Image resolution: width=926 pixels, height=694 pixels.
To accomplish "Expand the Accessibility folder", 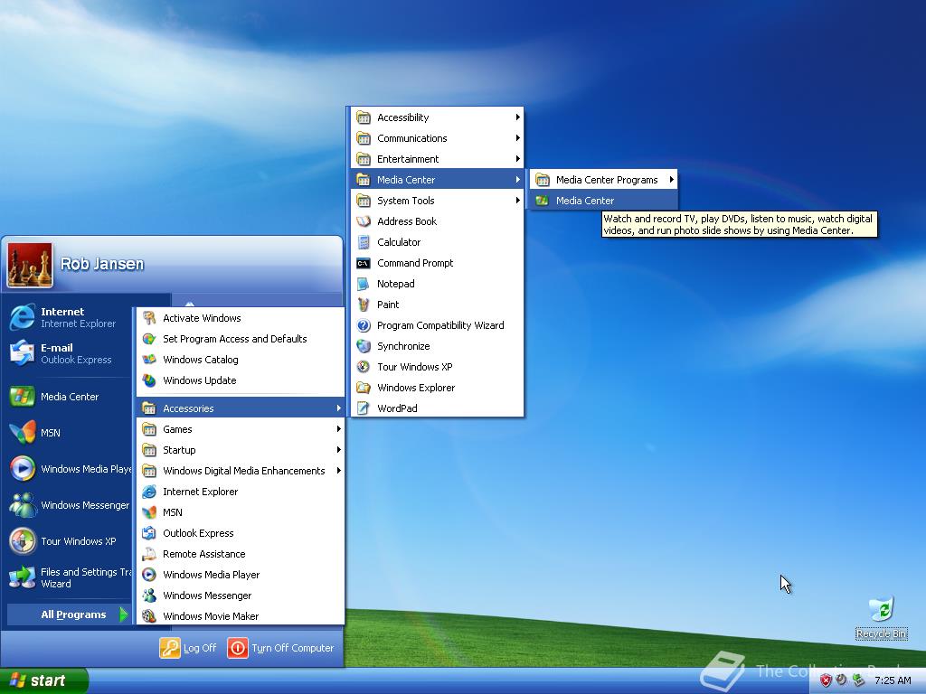I will (x=437, y=117).
